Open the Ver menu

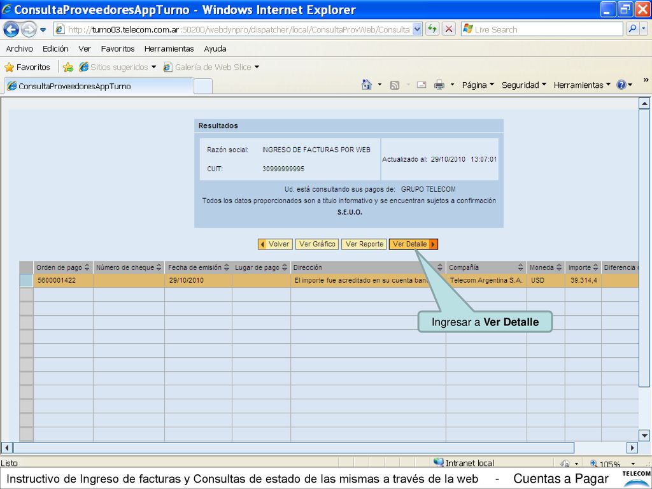85,48
